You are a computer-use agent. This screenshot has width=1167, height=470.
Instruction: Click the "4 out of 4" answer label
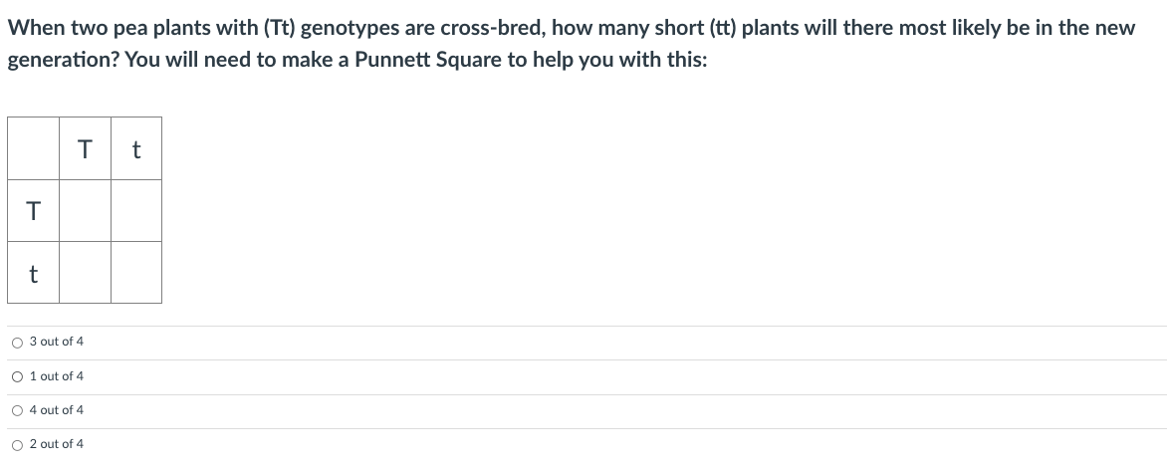(57, 410)
